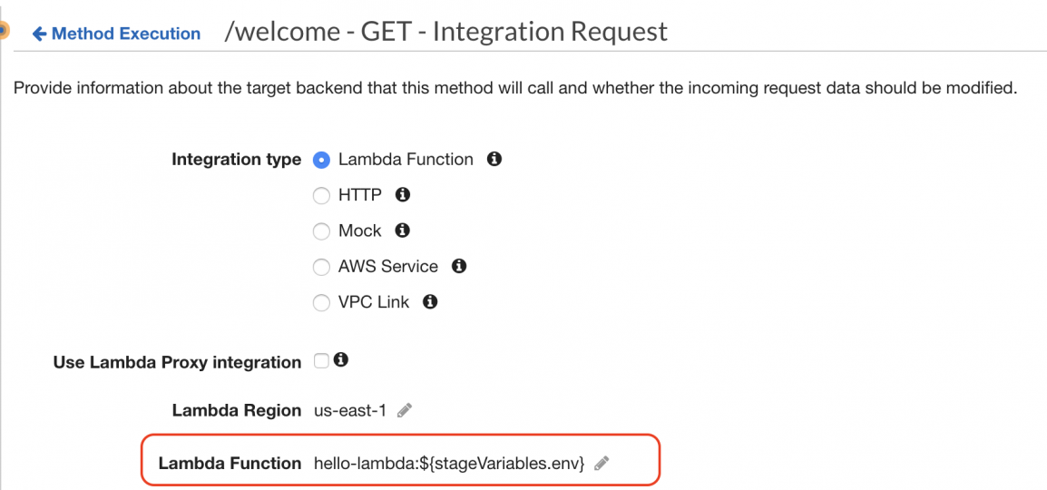Select the Mock integration type

(320, 231)
